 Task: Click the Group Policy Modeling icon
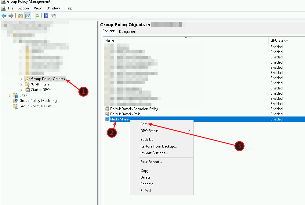tap(16, 101)
